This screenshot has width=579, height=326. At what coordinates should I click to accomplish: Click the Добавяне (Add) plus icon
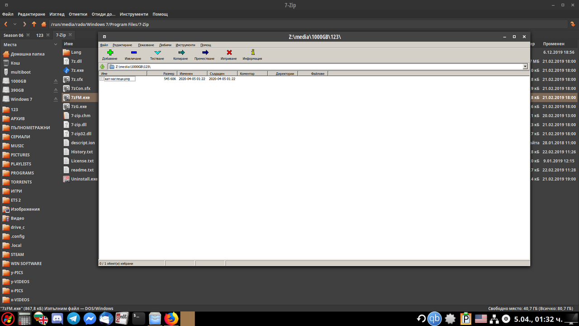[110, 53]
